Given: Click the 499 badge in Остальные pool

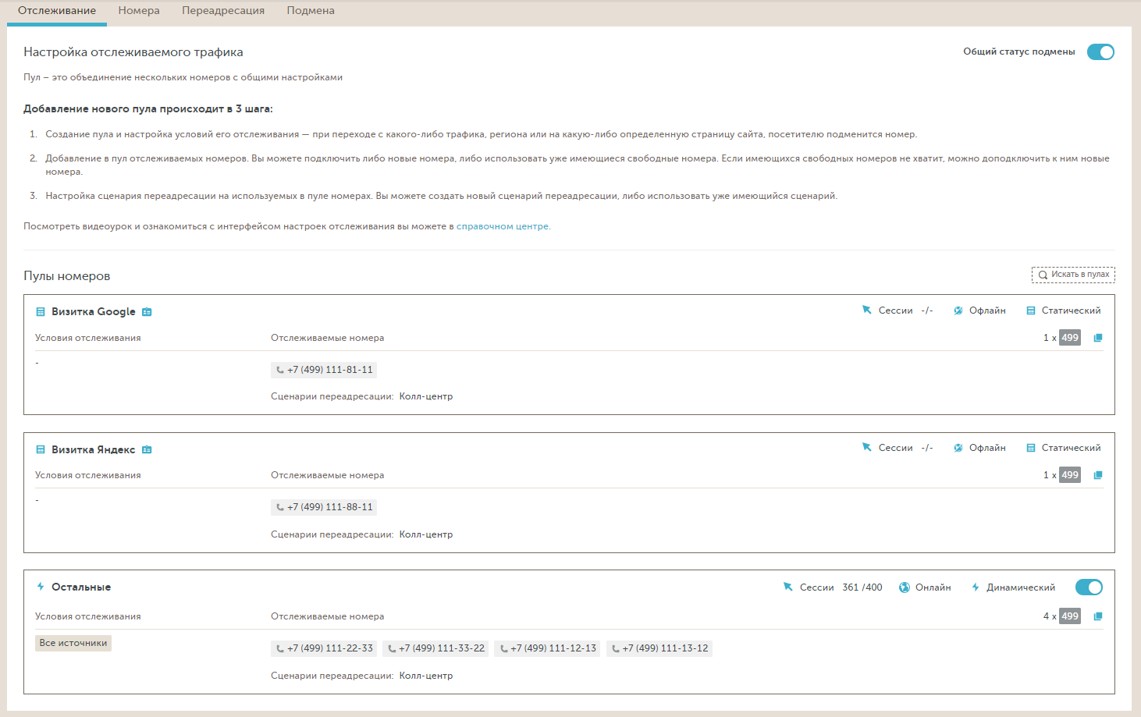Looking at the screenshot, I should (x=1070, y=616).
